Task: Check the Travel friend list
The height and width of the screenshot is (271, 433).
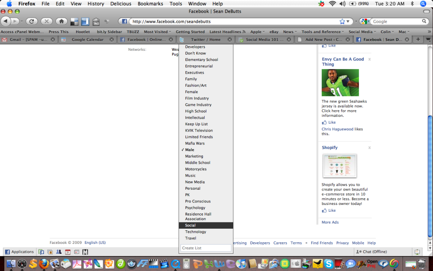Action: (x=206, y=238)
